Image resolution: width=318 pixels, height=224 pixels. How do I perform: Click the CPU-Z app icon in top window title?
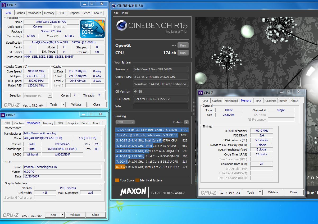(x=3, y=5)
